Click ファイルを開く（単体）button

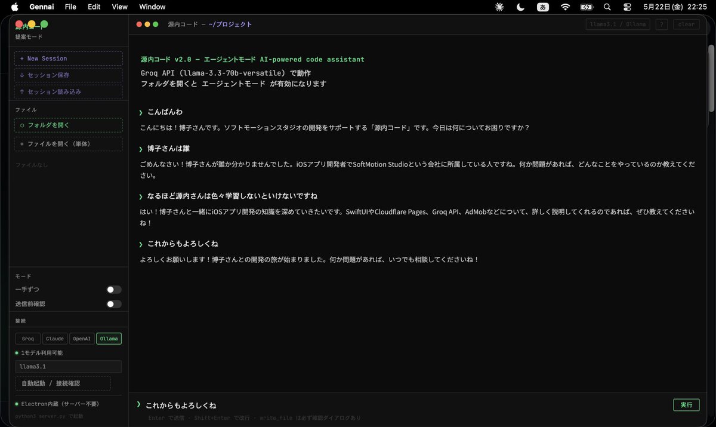(69, 144)
